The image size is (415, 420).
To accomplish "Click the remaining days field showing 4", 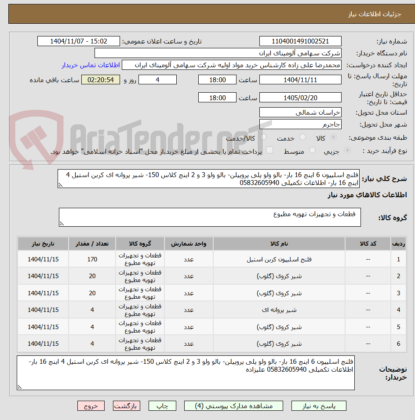I will tap(158, 80).
